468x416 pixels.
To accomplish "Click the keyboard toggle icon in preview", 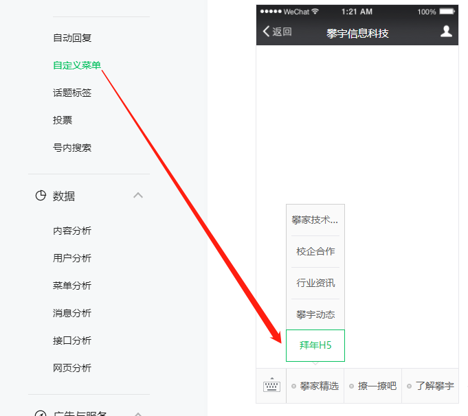I will [271, 385].
